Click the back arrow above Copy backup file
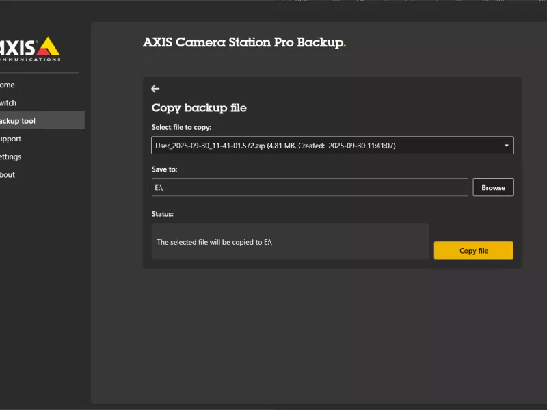The width and height of the screenshot is (547, 410). coord(155,89)
